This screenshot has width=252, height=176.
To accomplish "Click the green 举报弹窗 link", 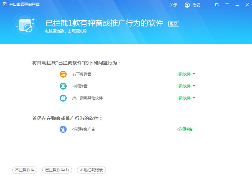I will [185, 129].
